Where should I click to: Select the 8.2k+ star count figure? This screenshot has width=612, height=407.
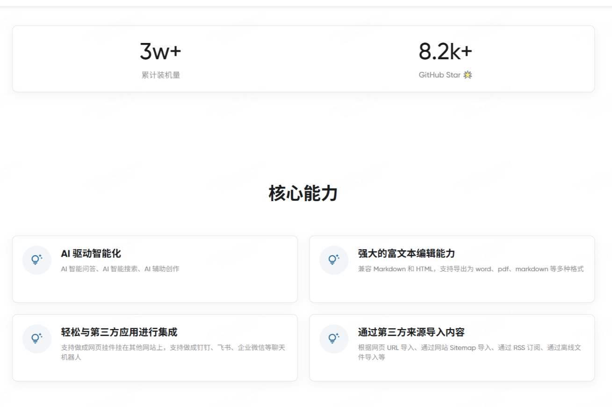tap(446, 51)
